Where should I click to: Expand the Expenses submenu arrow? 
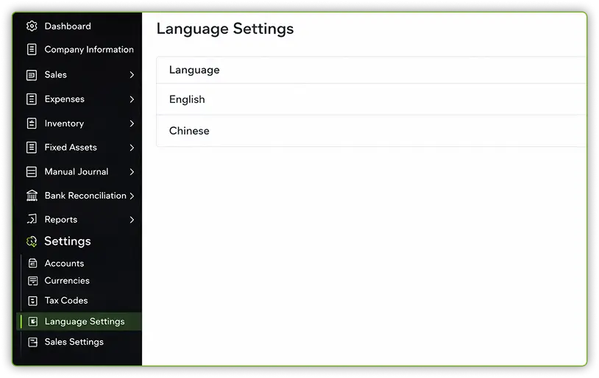[132, 99]
